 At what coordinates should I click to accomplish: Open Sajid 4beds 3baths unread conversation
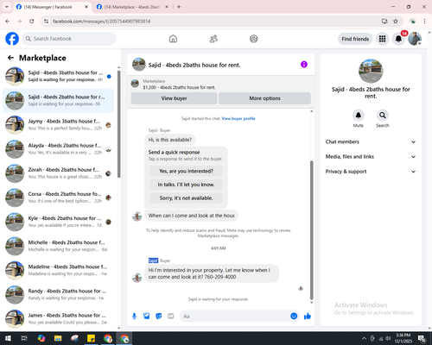pos(58,76)
